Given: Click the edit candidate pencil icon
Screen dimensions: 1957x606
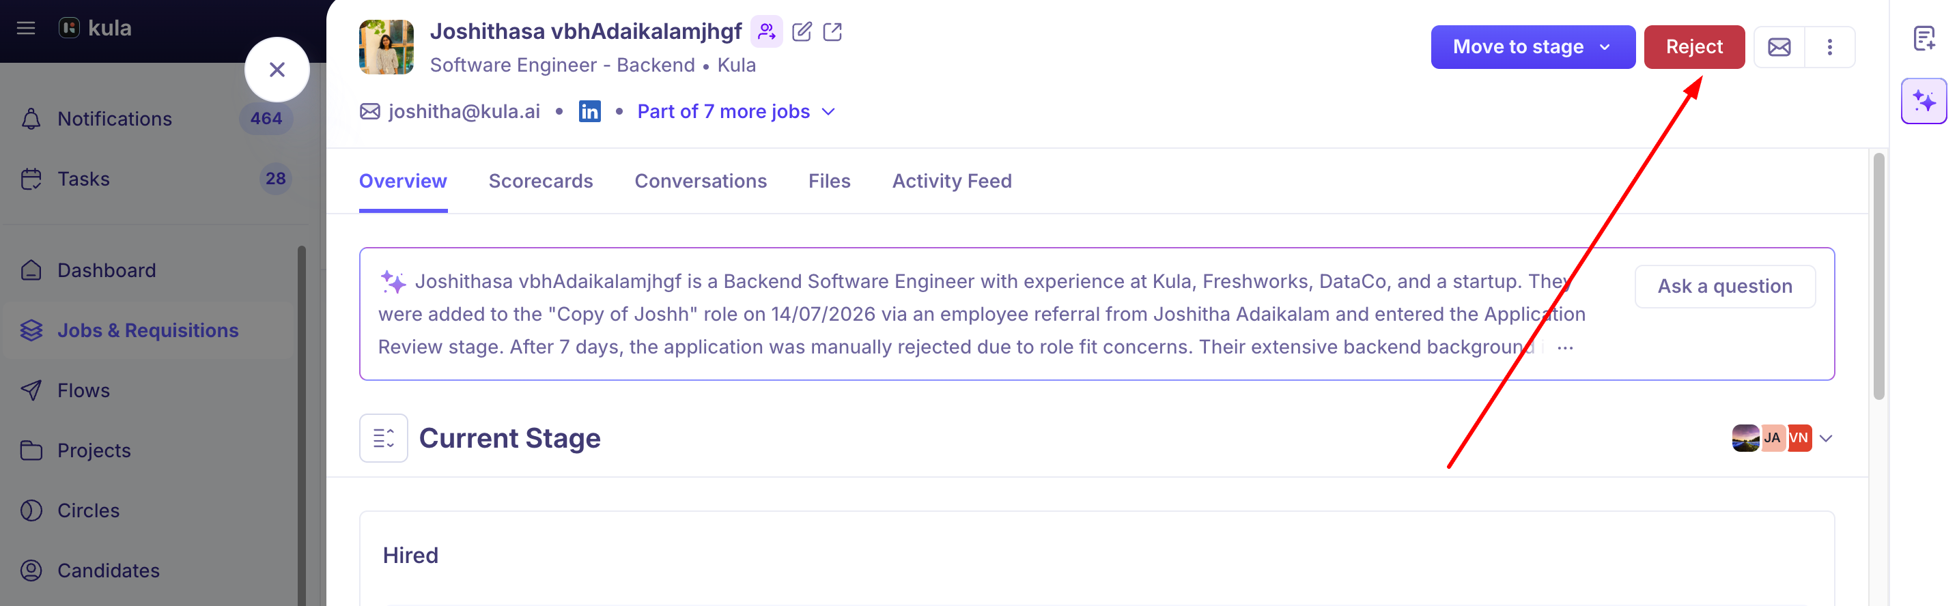Looking at the screenshot, I should pyautogui.click(x=802, y=32).
